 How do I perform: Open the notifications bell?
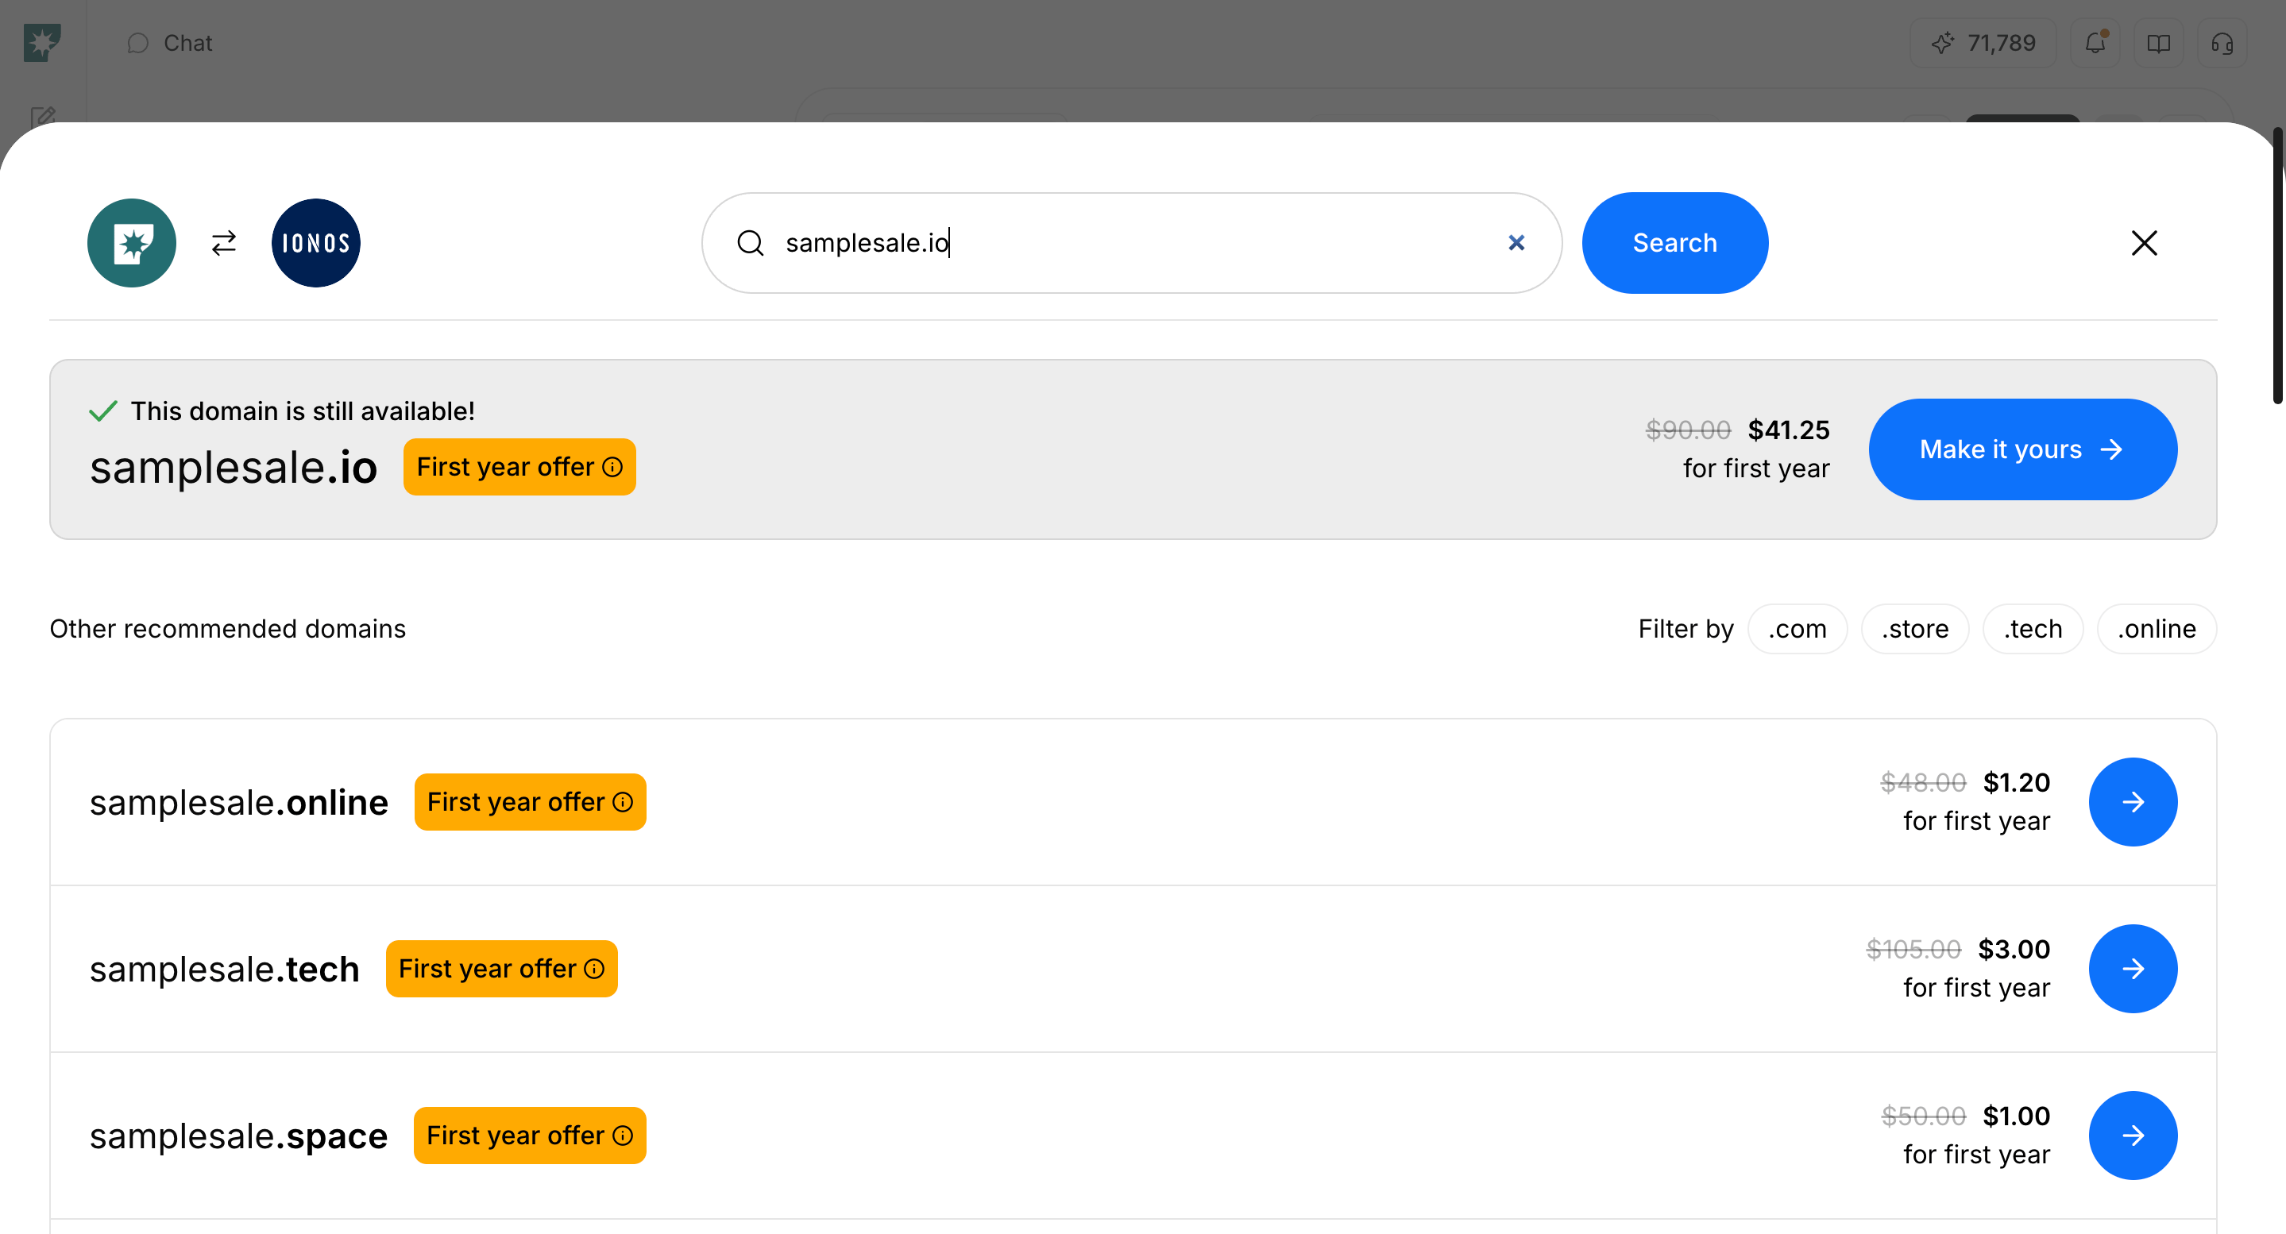coord(2095,43)
